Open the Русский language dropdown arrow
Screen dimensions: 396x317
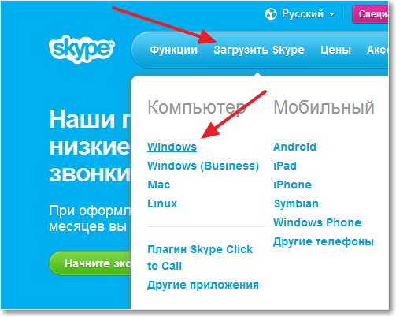click(x=331, y=14)
